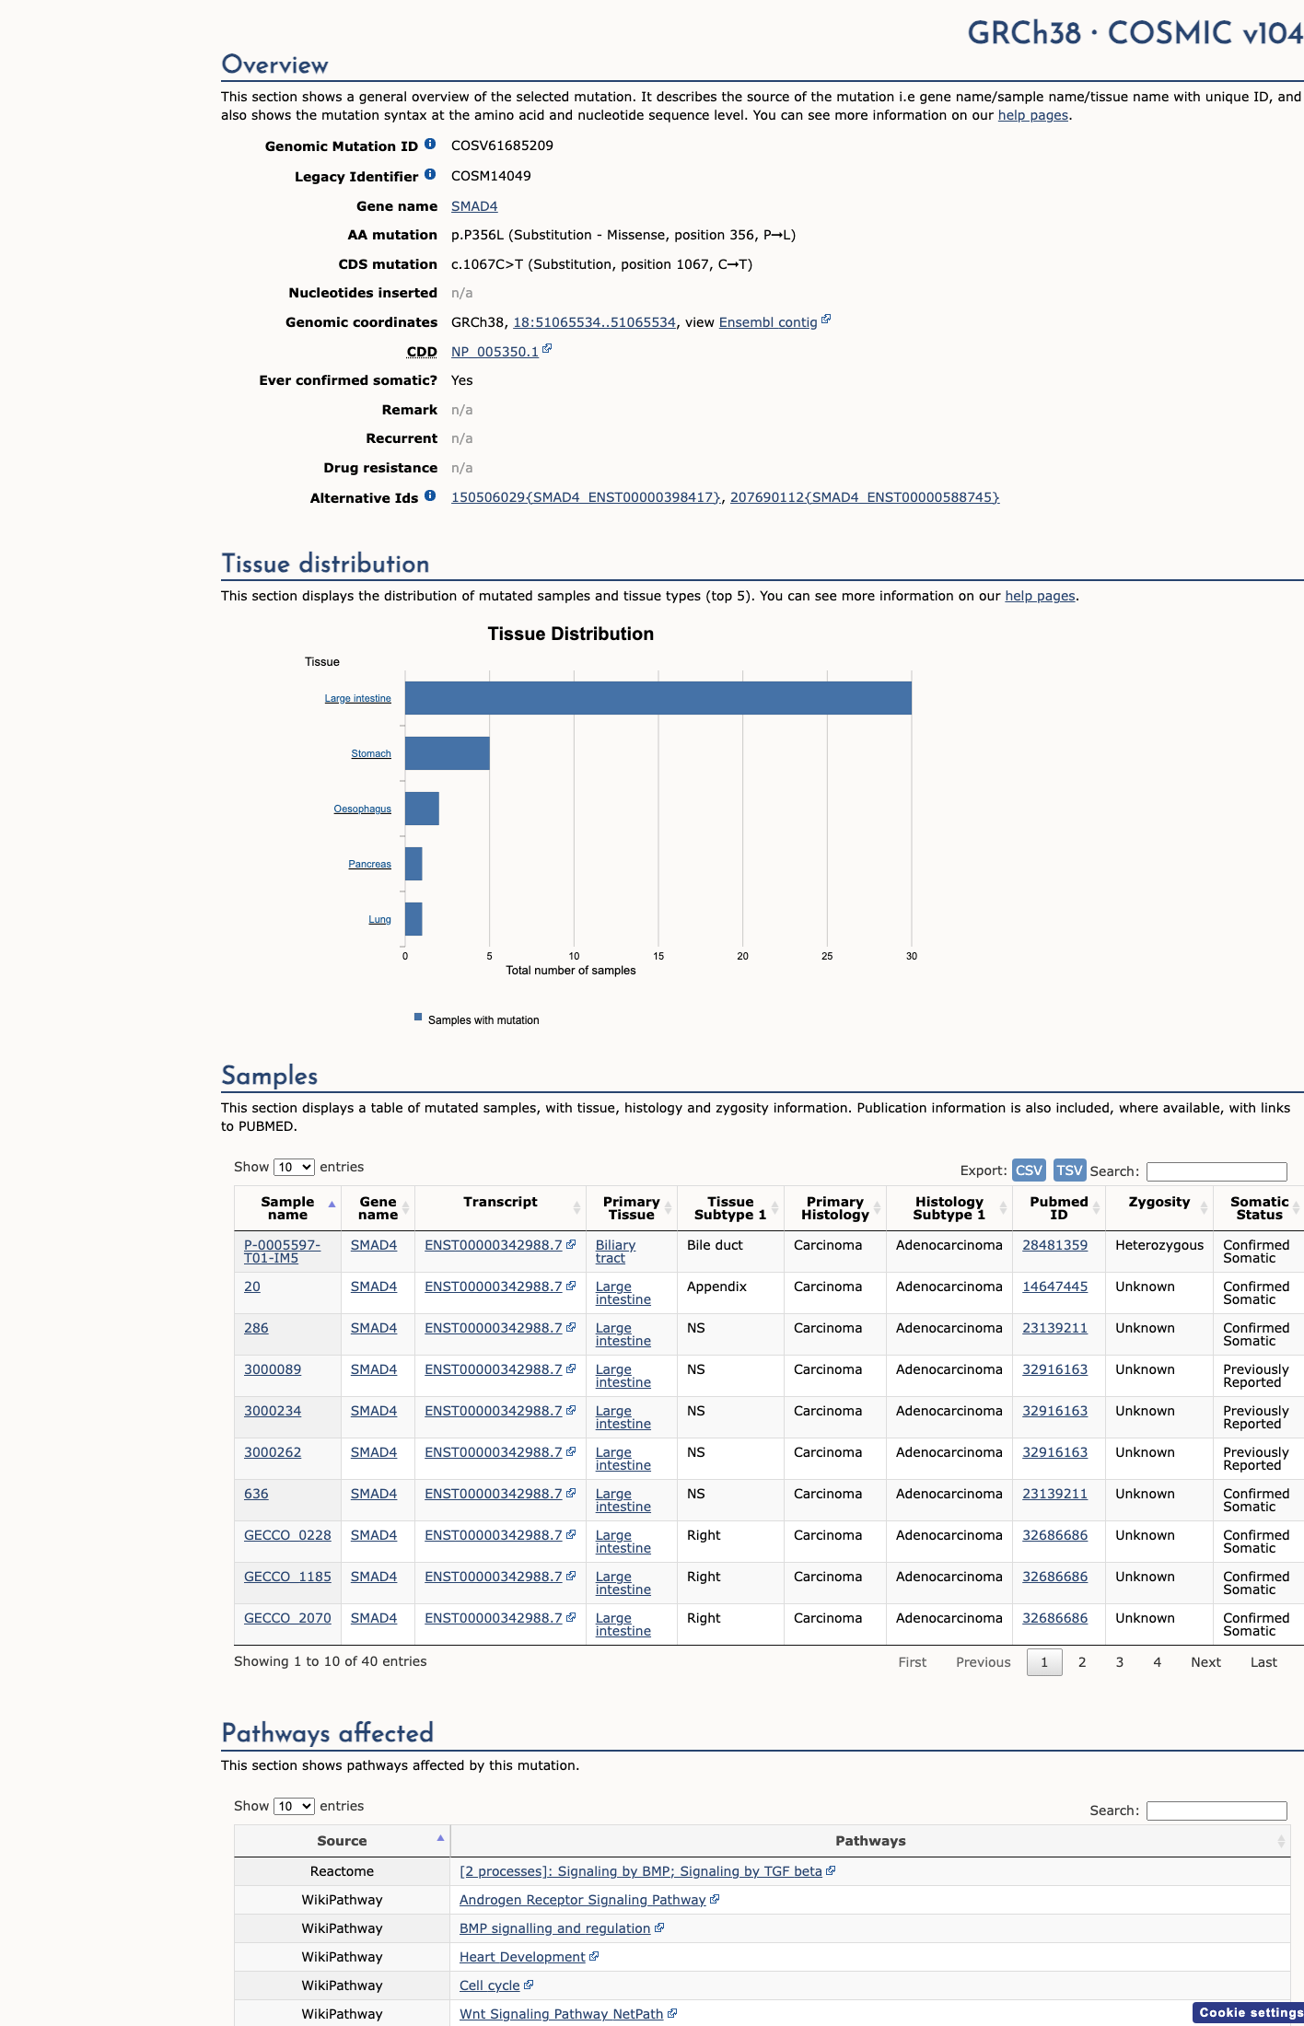1304x2026 pixels.
Task: Open Biliary tract primary tissue link
Action: [615, 1252]
